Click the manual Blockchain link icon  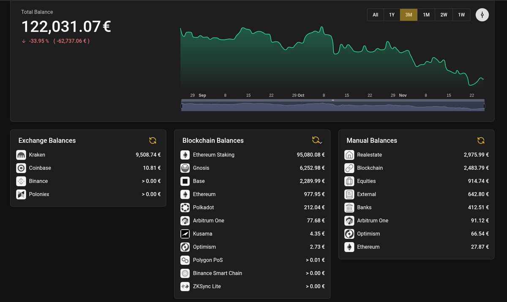(x=349, y=168)
